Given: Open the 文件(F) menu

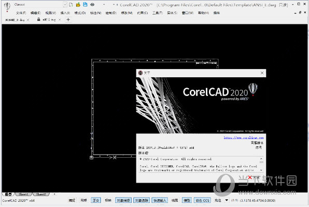Looking at the screenshot, I should tap(21, 13).
